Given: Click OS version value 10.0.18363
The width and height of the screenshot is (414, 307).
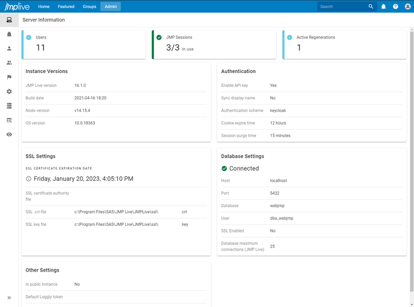Looking at the screenshot, I should click(x=84, y=123).
